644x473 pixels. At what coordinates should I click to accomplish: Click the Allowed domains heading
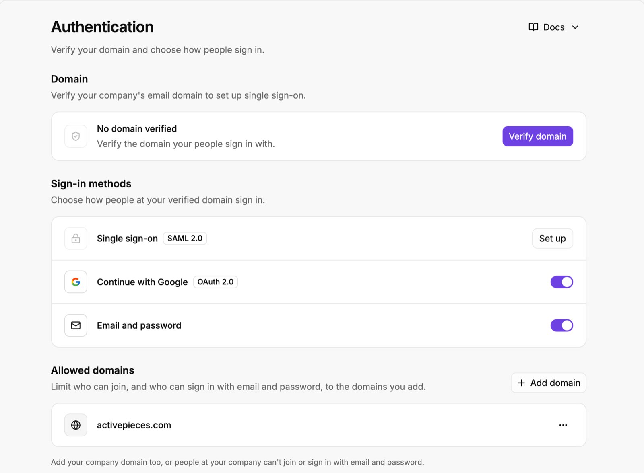tap(93, 370)
